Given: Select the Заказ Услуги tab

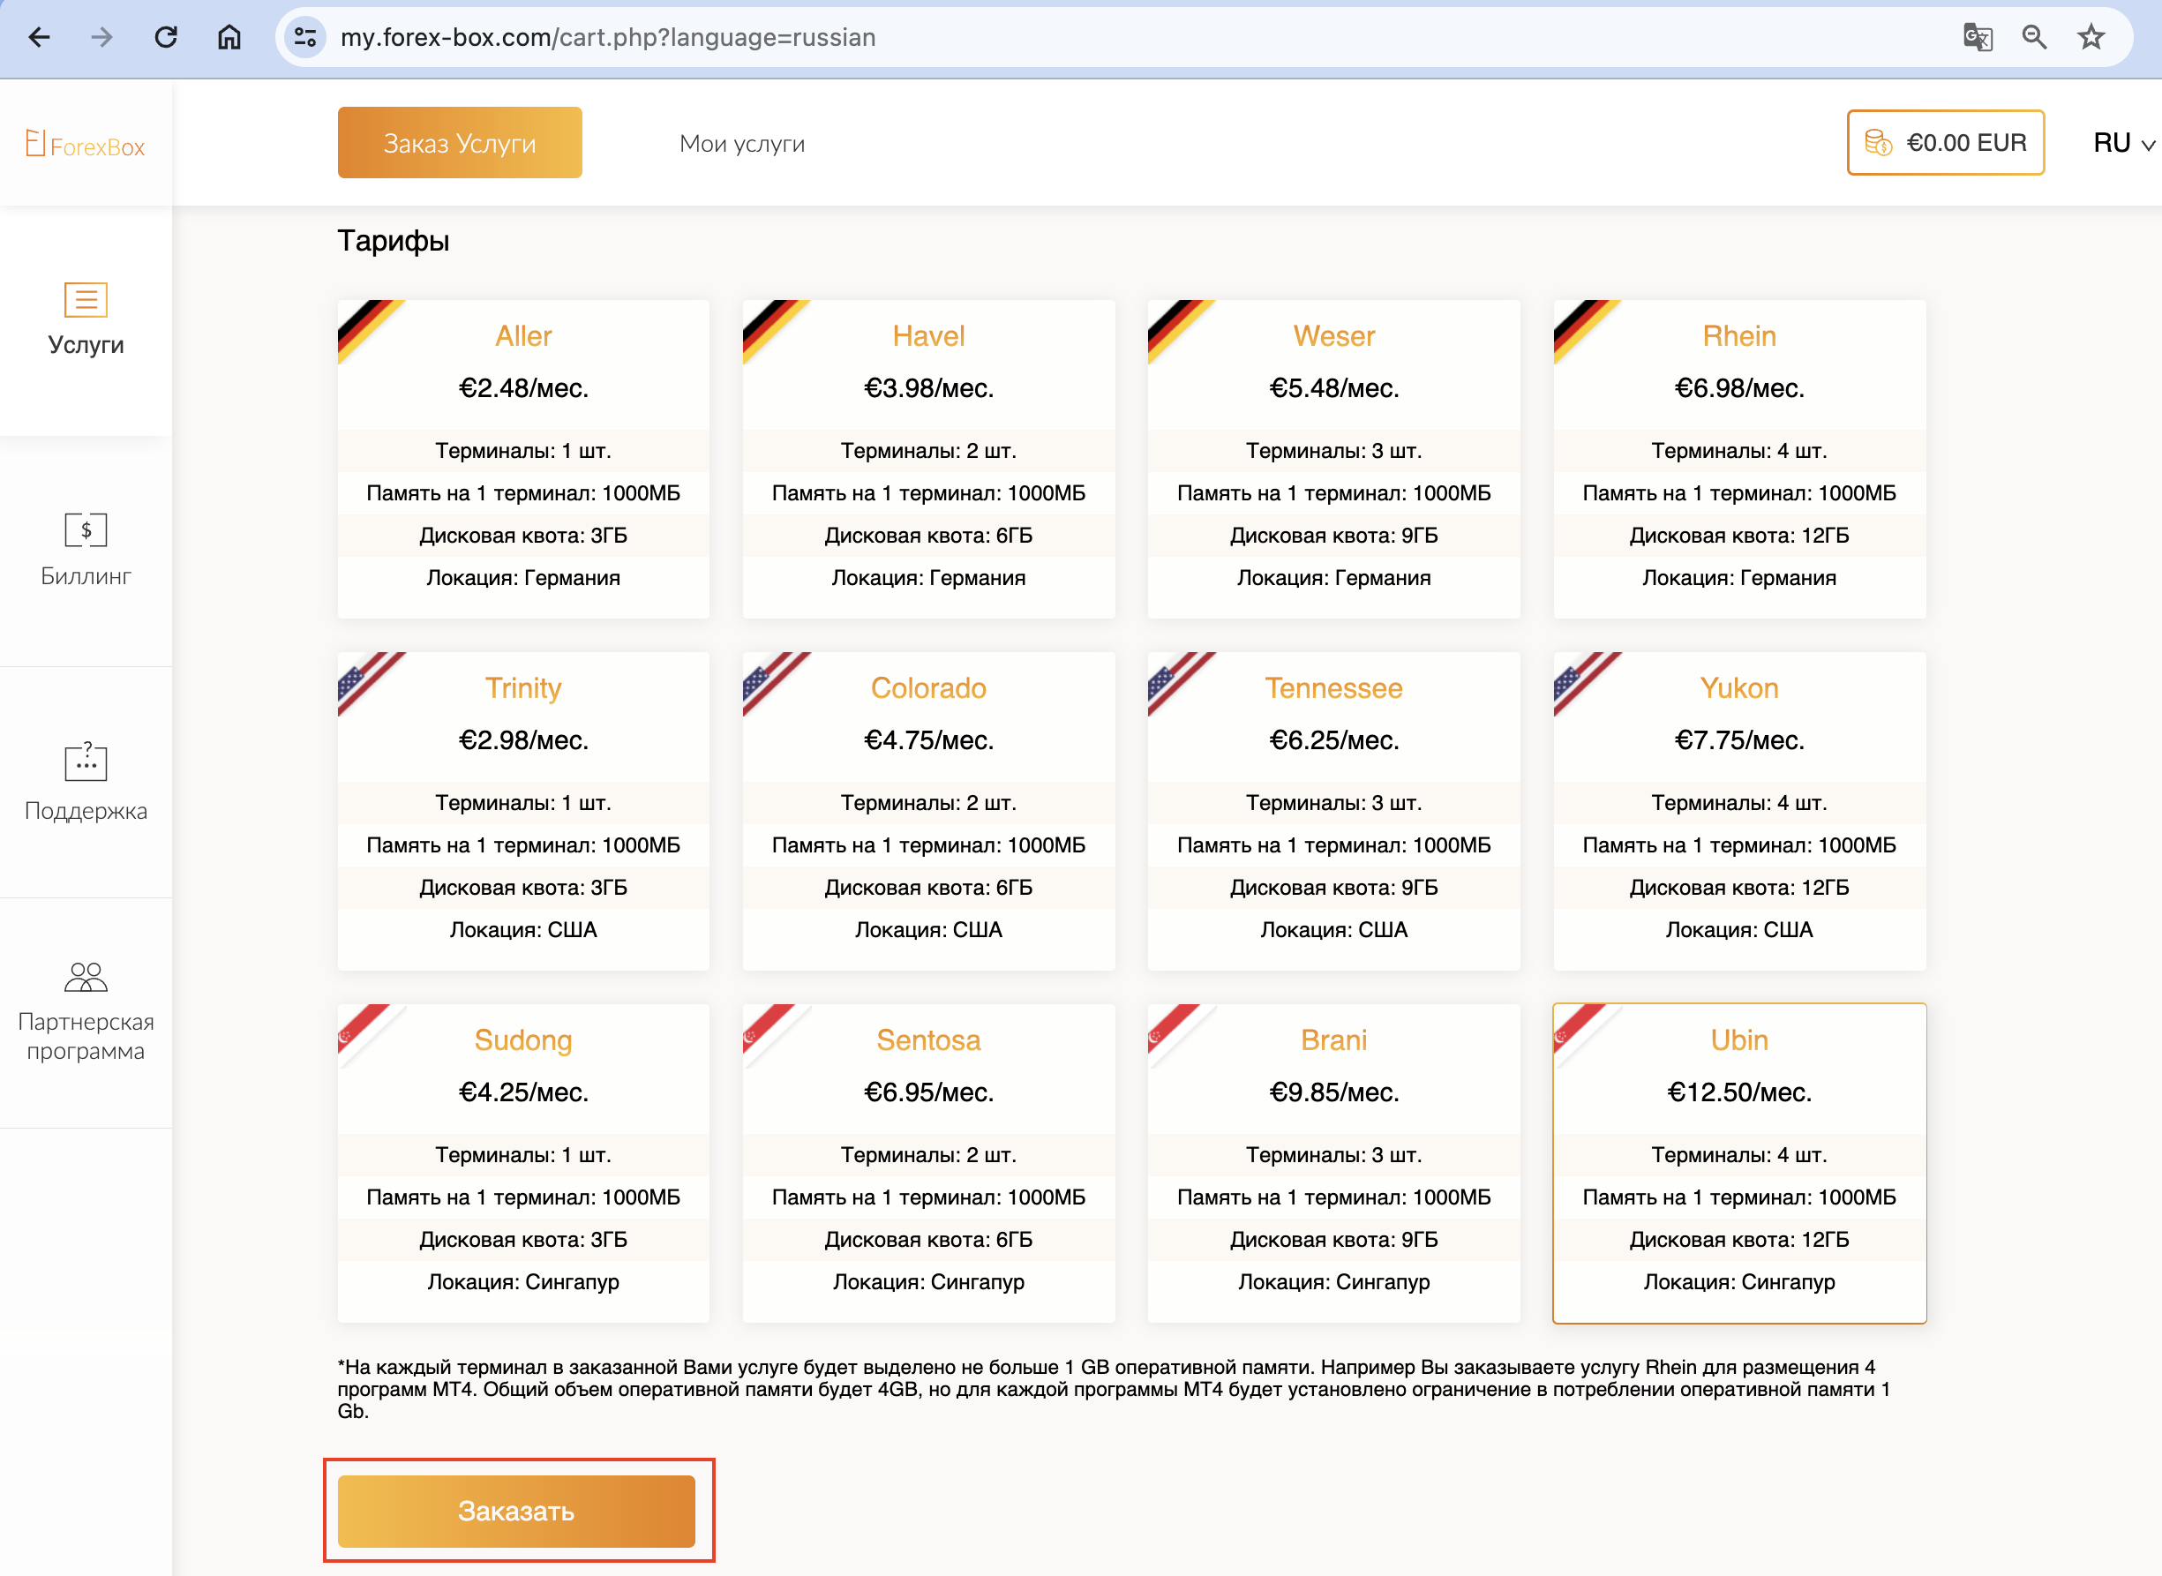Looking at the screenshot, I should (459, 143).
